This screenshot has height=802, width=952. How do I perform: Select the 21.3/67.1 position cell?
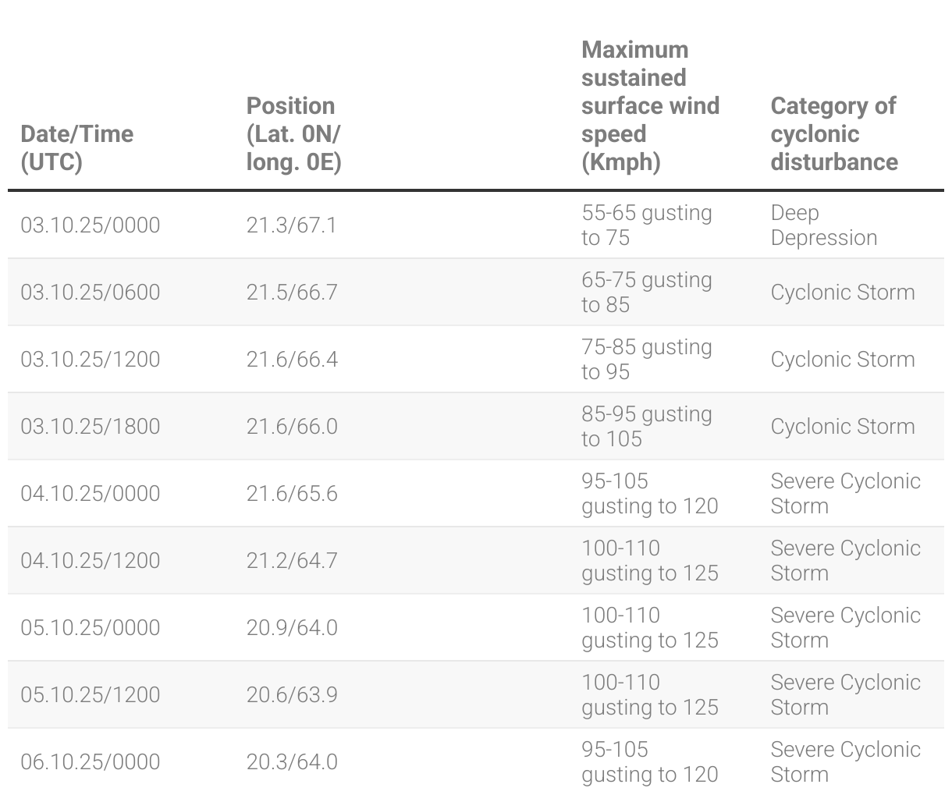pos(292,225)
